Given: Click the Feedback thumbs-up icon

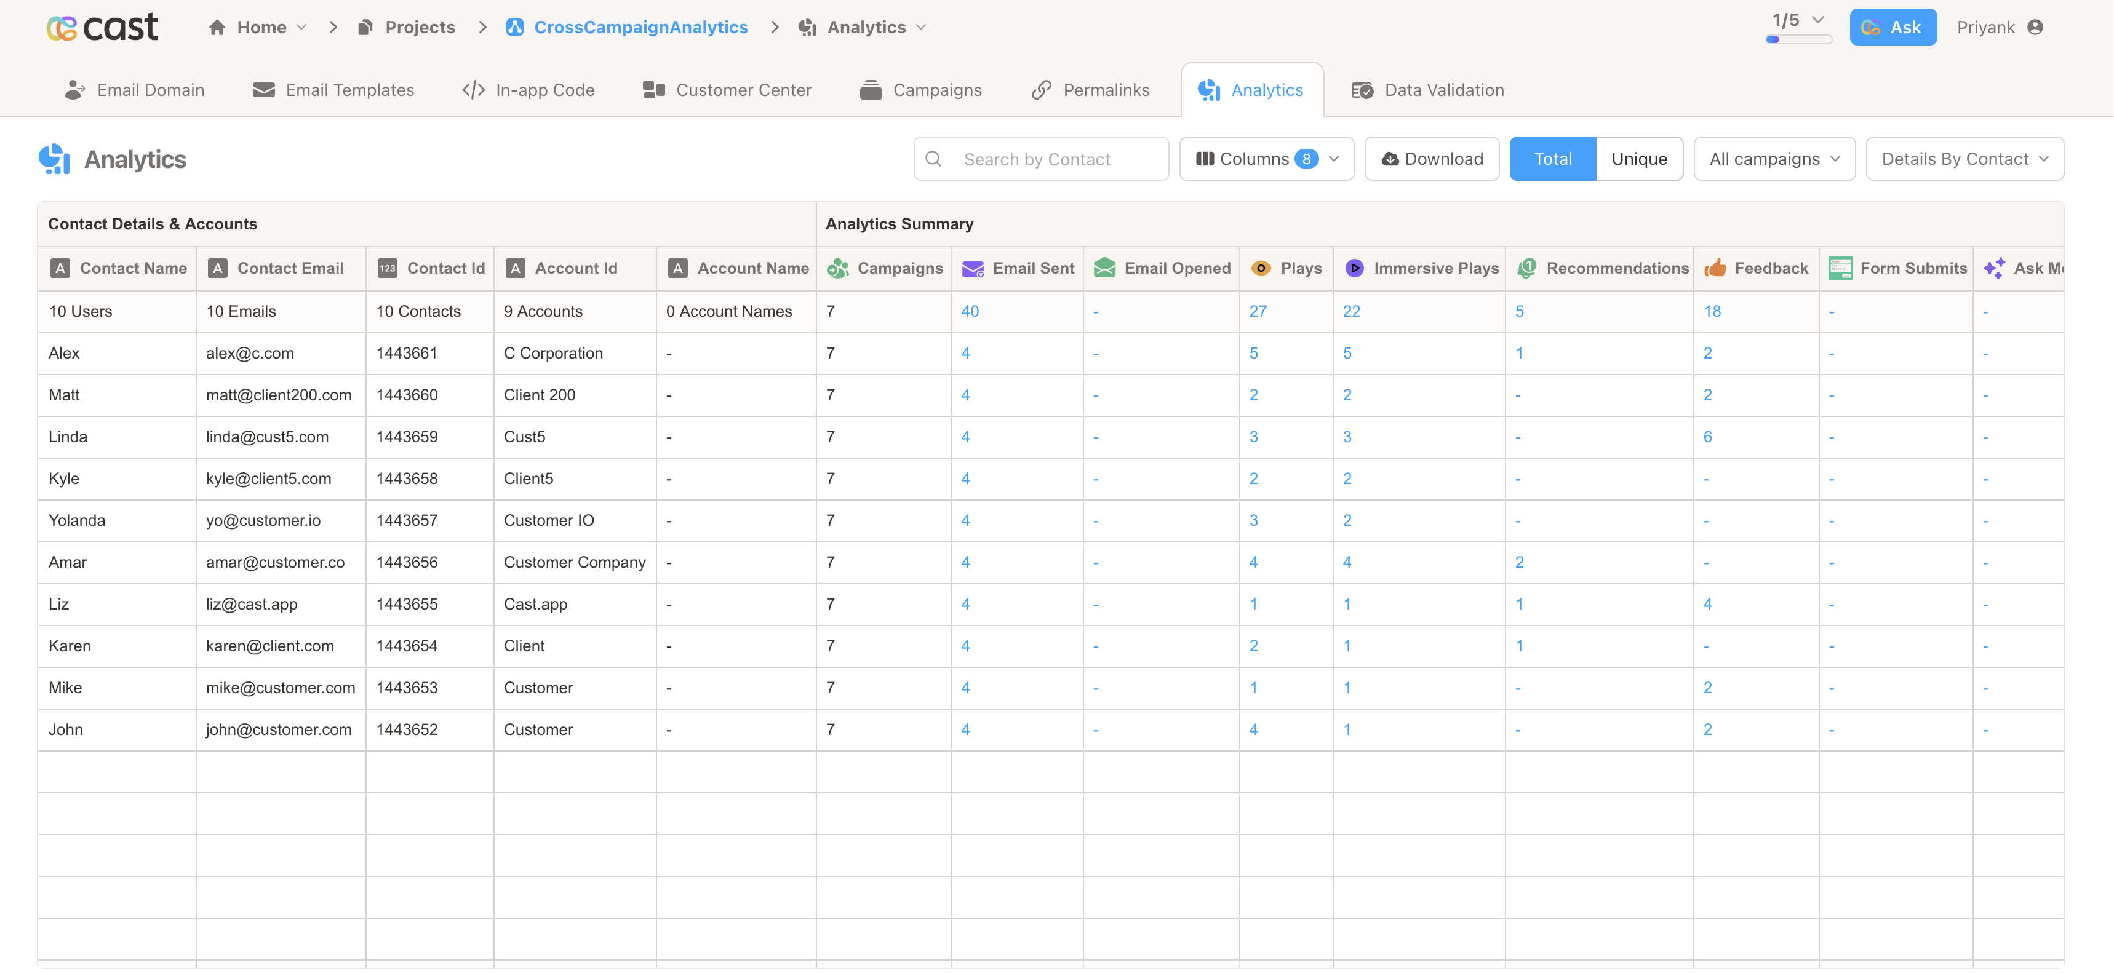Looking at the screenshot, I should click(x=1715, y=268).
